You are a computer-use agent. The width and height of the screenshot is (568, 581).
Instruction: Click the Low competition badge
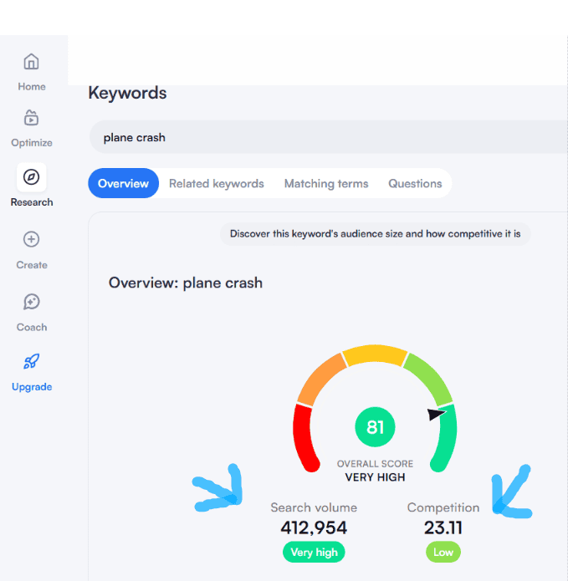(x=443, y=552)
